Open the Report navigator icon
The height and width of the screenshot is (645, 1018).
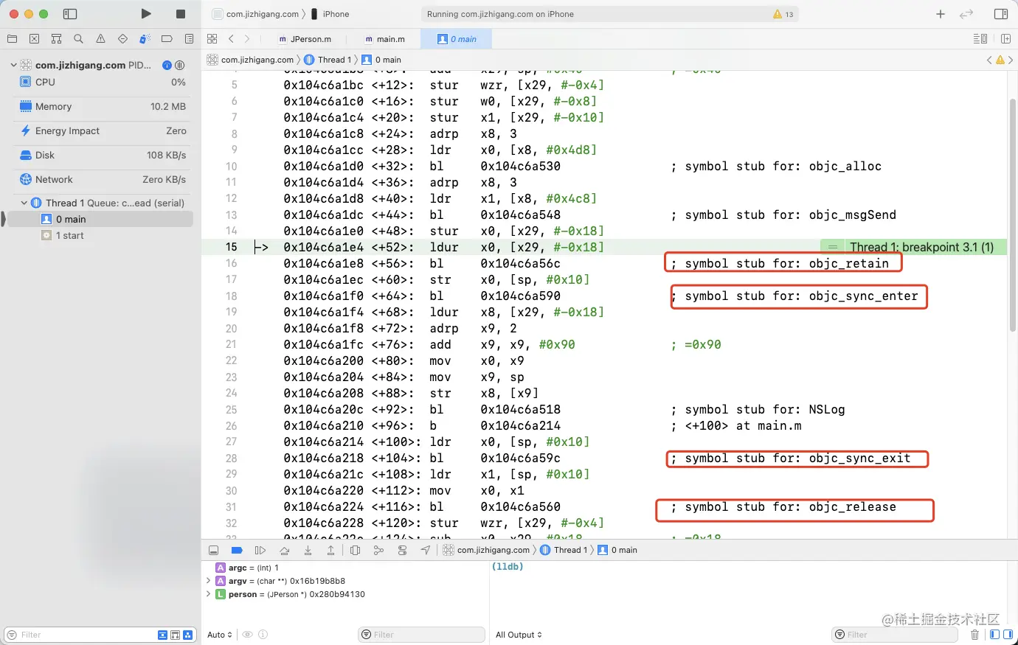coord(189,39)
